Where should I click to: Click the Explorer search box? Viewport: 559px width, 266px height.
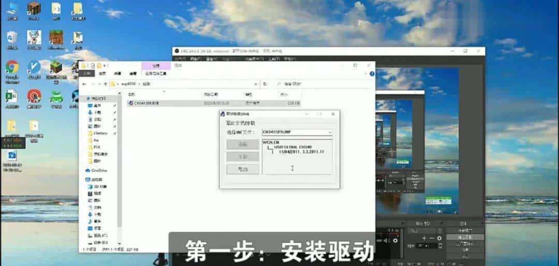pyautogui.click(x=323, y=84)
